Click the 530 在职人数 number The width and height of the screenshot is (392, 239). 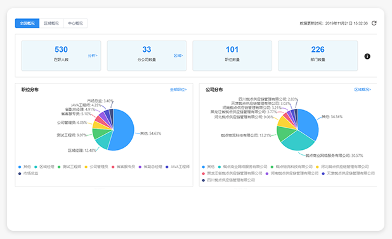(62, 49)
